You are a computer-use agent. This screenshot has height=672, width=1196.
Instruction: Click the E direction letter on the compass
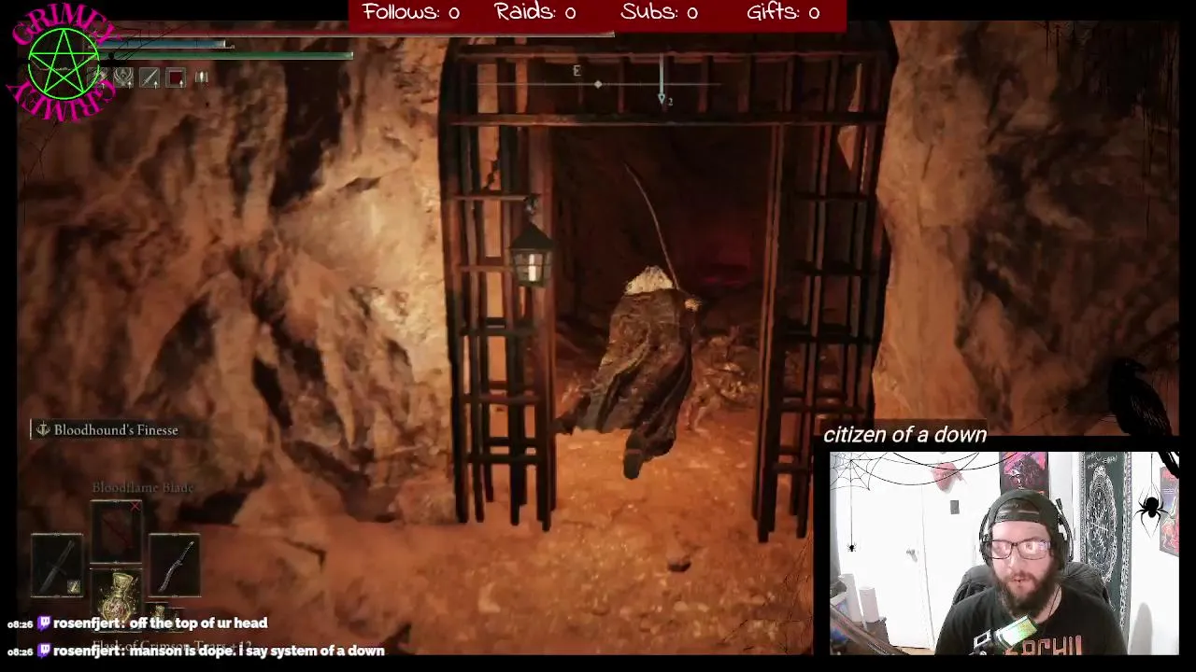pos(577,71)
